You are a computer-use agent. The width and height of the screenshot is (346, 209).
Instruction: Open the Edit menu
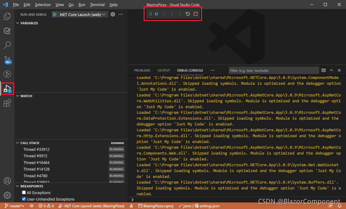tap(27, 4)
